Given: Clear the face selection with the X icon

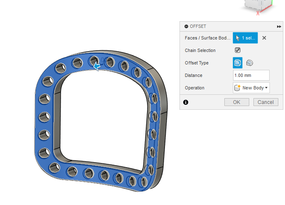Looking at the screenshot, I should tap(264, 38).
